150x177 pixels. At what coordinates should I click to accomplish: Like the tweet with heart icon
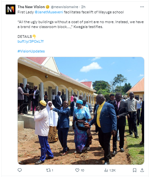click(x=77, y=170)
